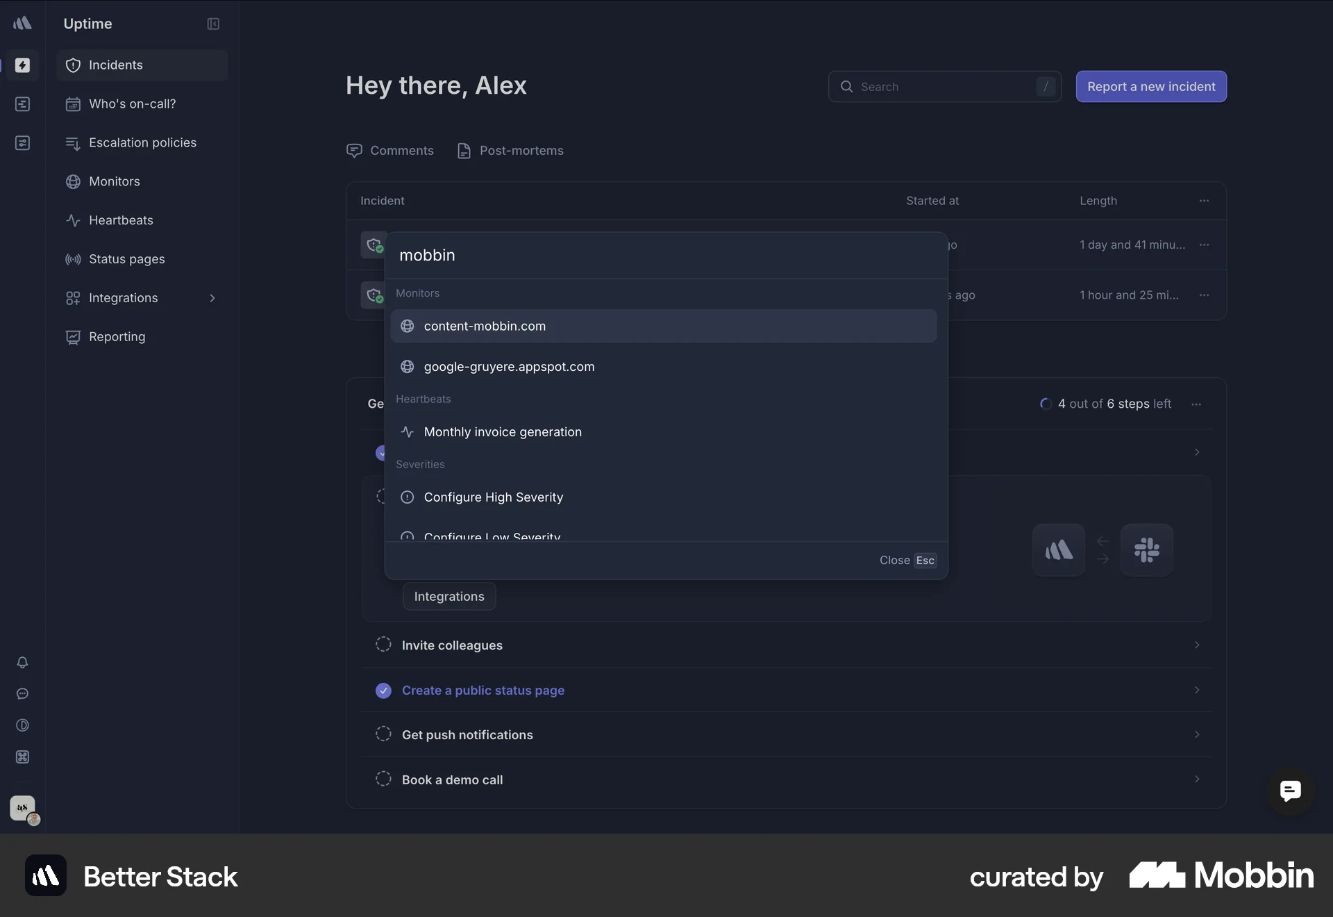
Task: Click the Slack logo in the integration card
Action: point(1148,550)
